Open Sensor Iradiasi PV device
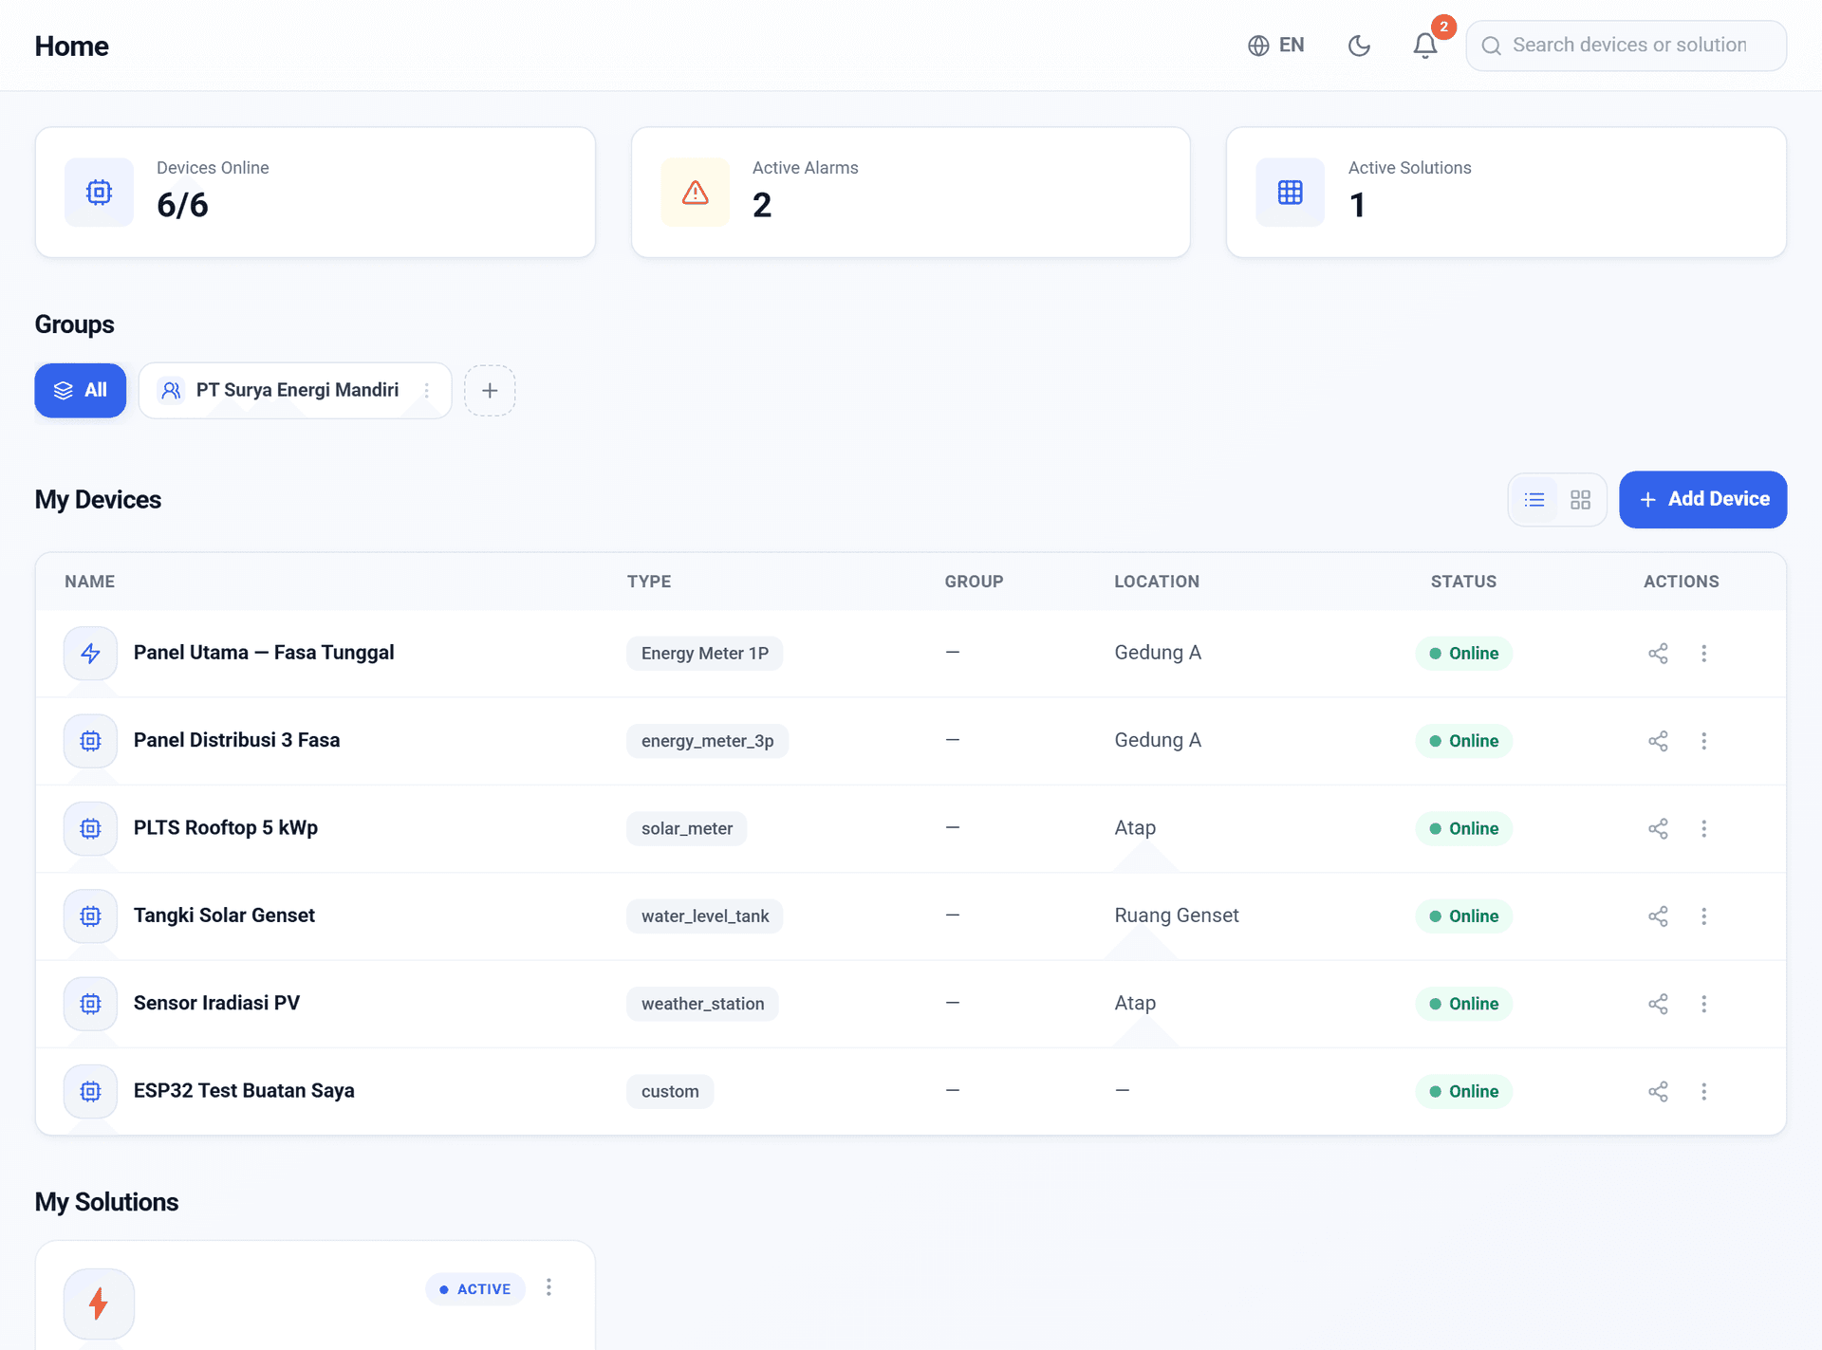 [x=216, y=1003]
